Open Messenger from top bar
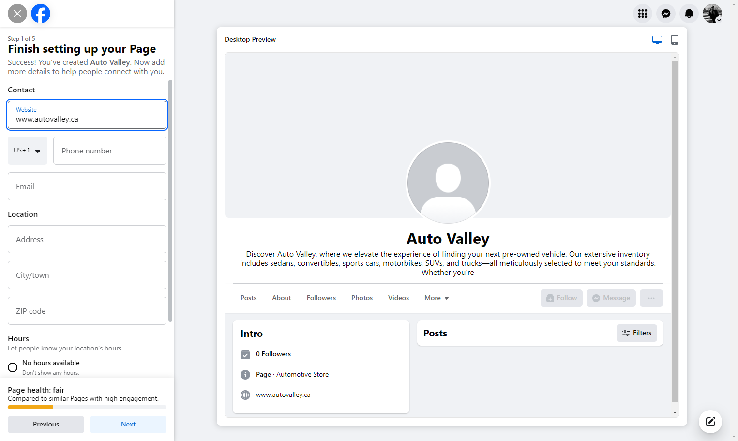Viewport: 738px width, 441px height. click(x=666, y=14)
